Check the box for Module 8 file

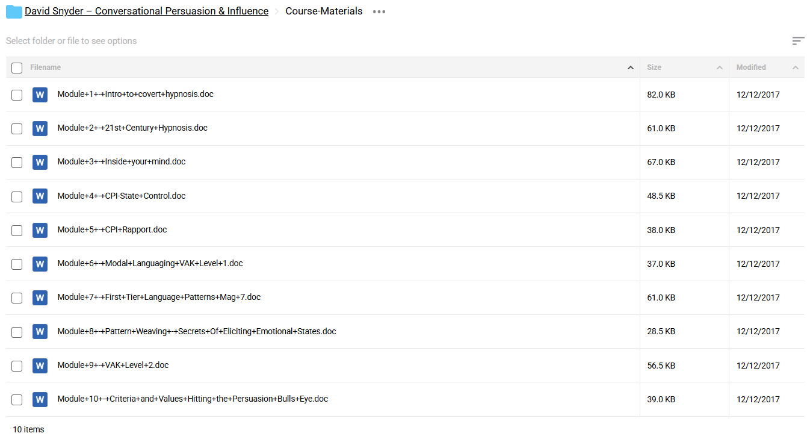click(x=17, y=332)
